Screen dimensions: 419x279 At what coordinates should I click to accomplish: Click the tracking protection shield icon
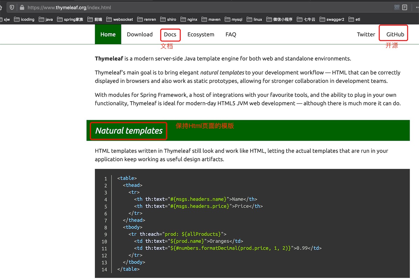pyautogui.click(x=12, y=7)
